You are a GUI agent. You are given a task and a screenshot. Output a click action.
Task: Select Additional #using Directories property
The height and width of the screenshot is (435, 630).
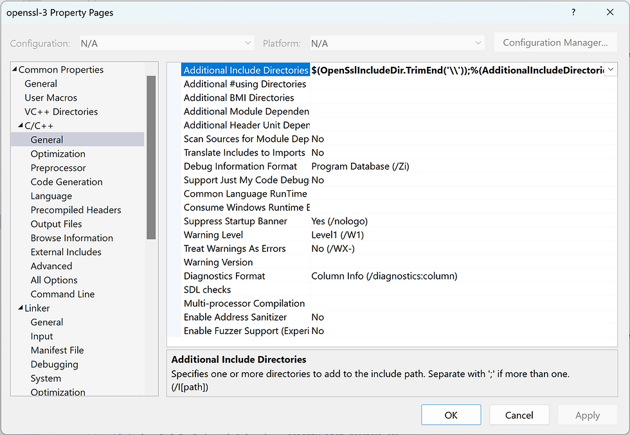tap(245, 84)
